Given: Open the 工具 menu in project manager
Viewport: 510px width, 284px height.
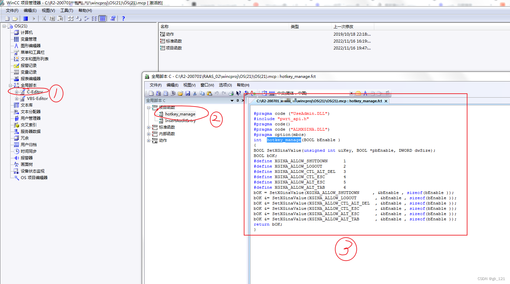Looking at the screenshot, I should 66,10.
